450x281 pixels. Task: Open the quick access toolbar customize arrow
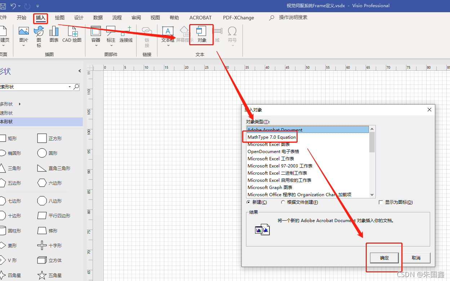[38, 6]
